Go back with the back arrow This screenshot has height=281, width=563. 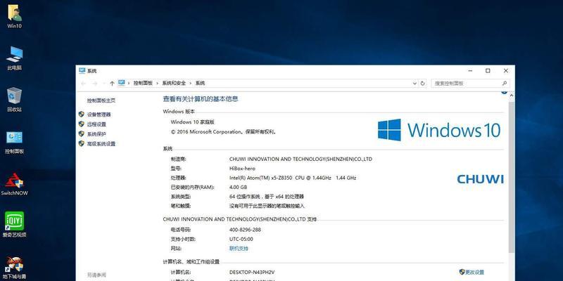84,83
